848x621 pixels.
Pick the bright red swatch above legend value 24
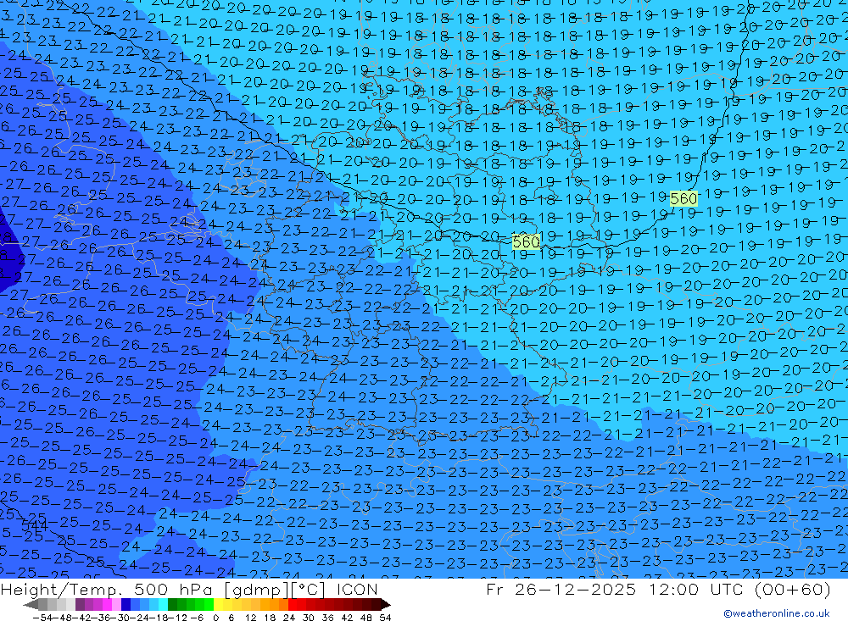(x=293, y=605)
